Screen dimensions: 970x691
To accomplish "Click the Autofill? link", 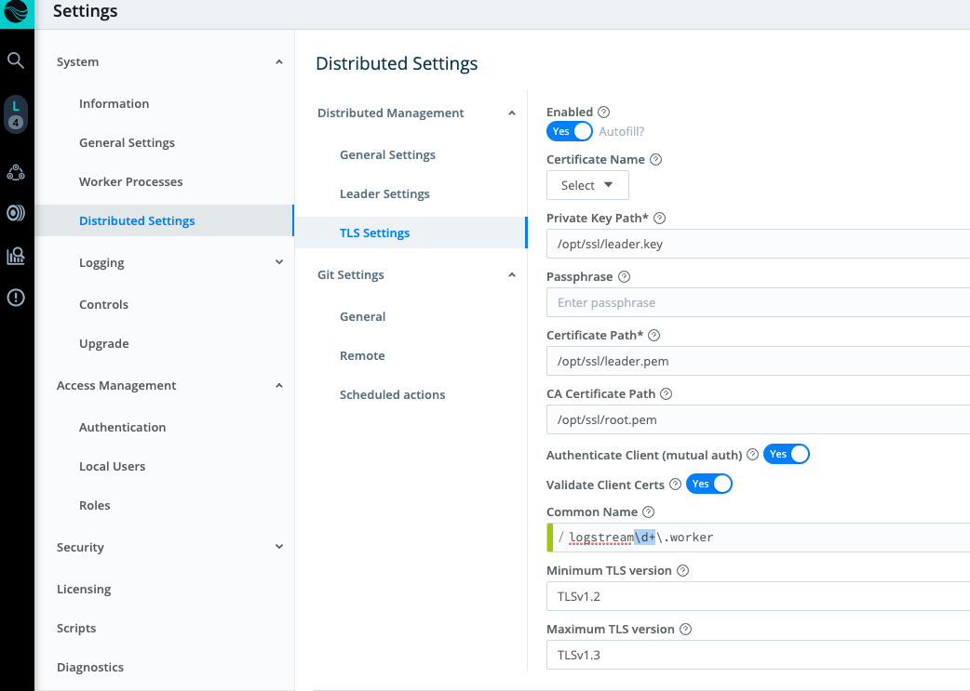I will click(624, 131).
